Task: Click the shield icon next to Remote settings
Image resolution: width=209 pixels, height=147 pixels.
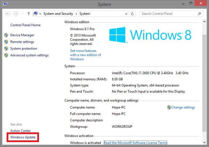Action: point(6,42)
